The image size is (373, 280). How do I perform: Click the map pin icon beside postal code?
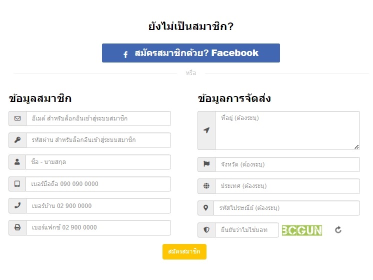point(206,208)
